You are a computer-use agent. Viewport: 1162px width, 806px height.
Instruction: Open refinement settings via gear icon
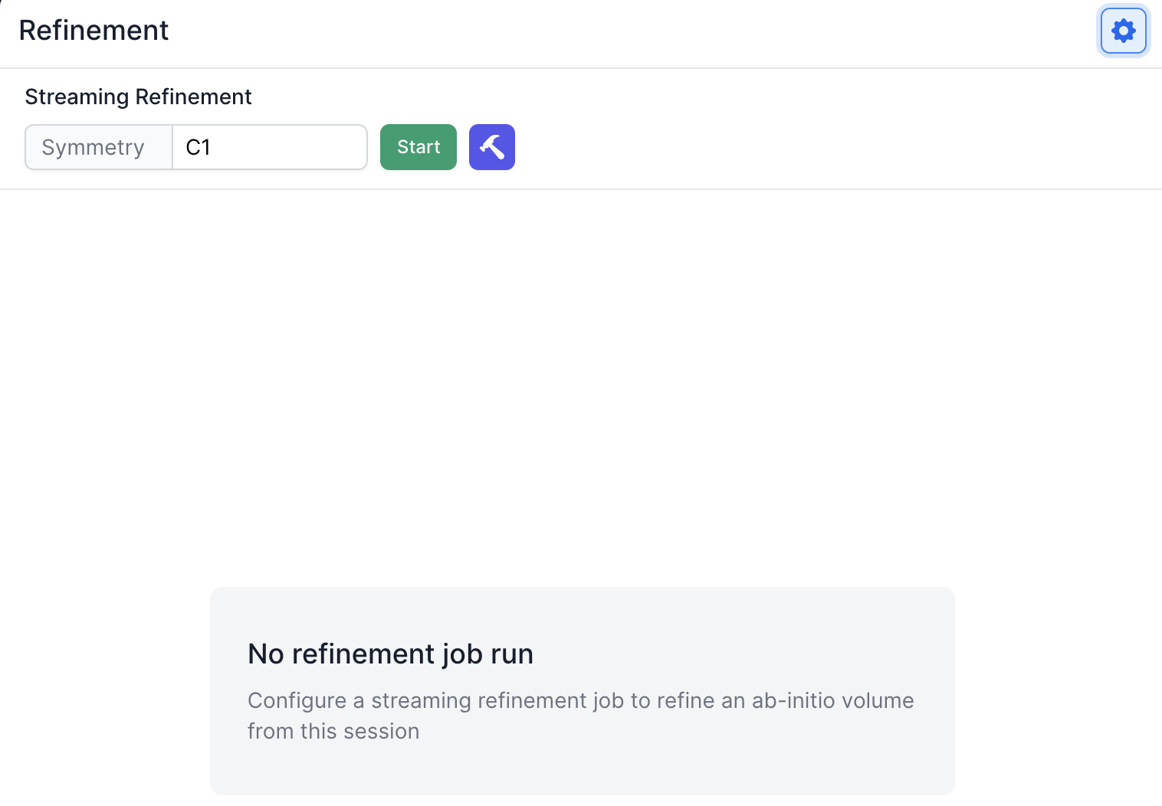point(1123,31)
